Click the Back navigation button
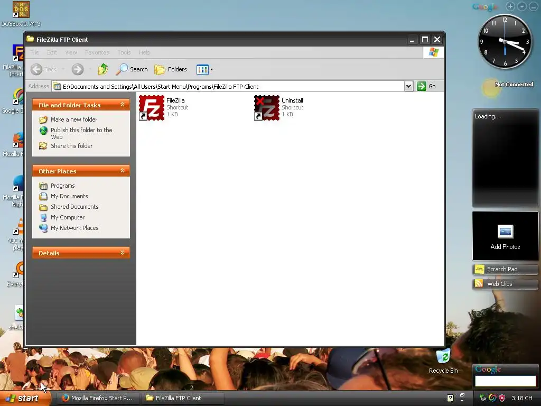The width and height of the screenshot is (541, 406). [x=43, y=69]
